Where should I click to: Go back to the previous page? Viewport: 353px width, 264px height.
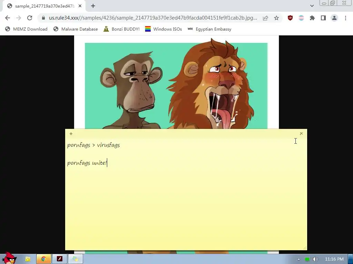click(8, 18)
